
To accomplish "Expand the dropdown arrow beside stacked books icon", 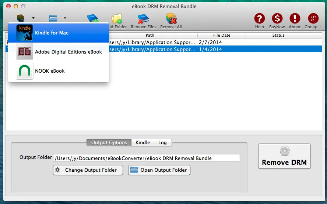I will pyautogui.click(x=34, y=18).
